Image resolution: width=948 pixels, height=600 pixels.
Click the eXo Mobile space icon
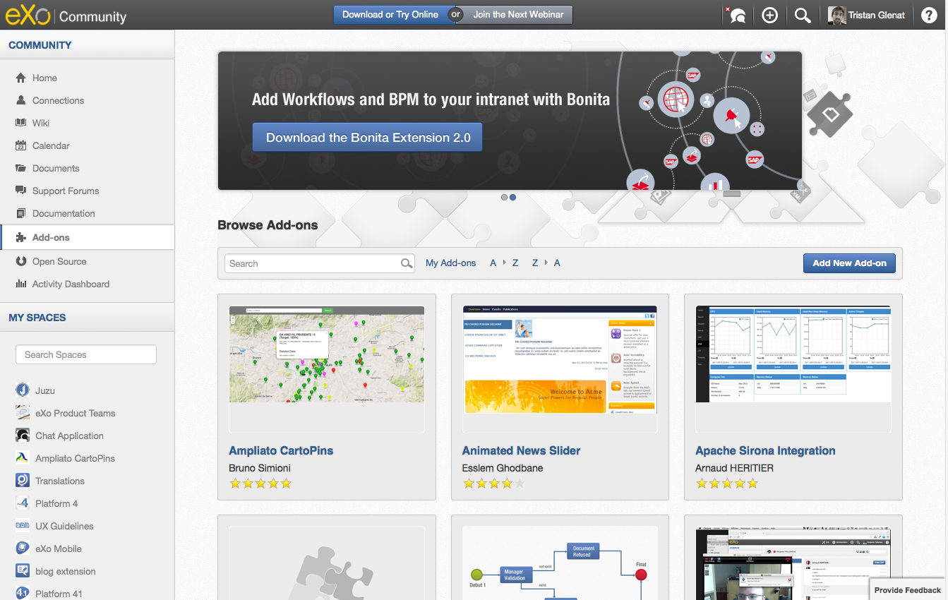pyautogui.click(x=23, y=548)
